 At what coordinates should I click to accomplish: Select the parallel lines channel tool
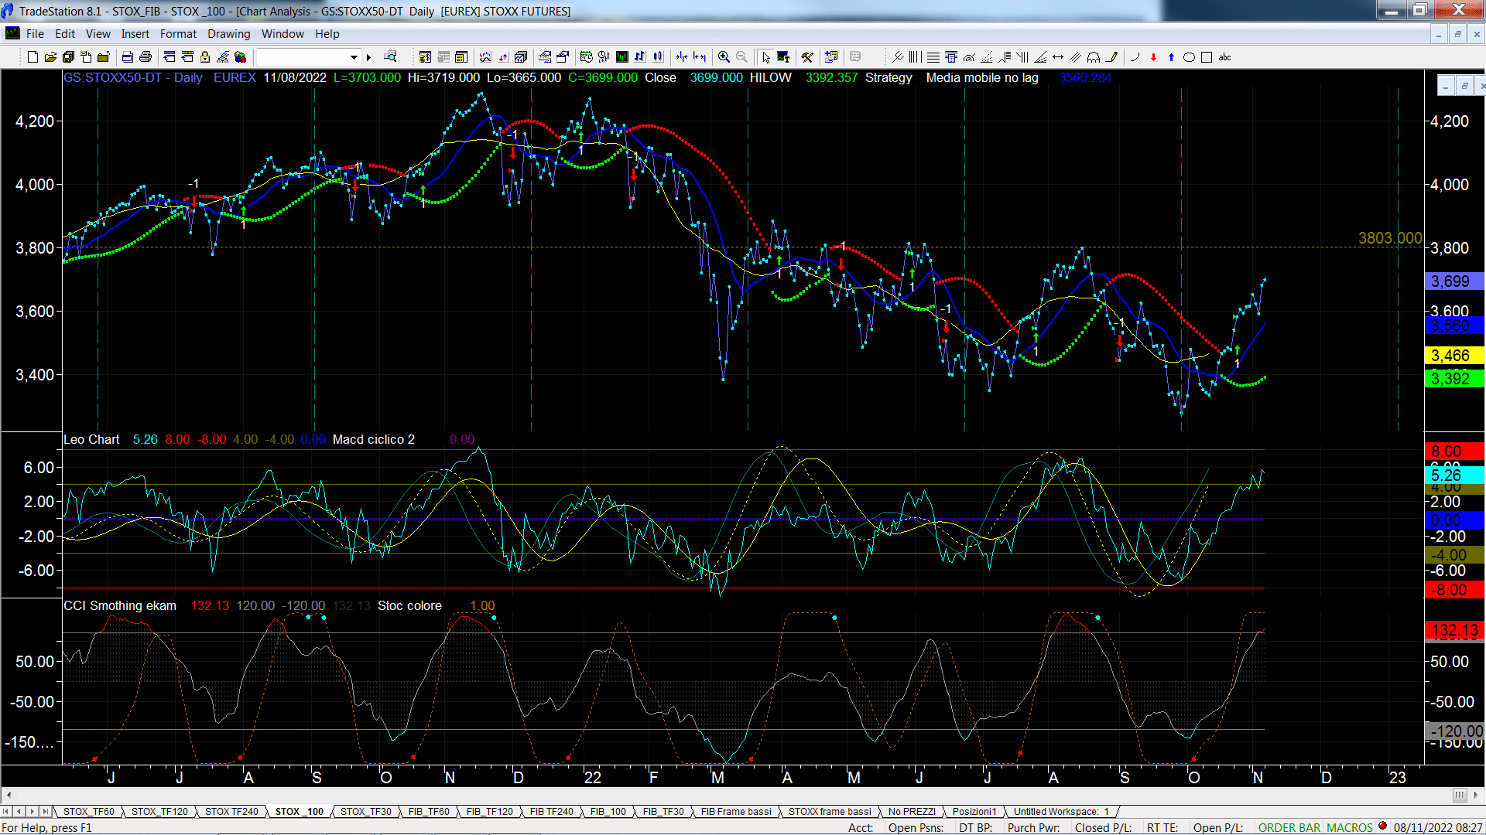coord(1076,57)
